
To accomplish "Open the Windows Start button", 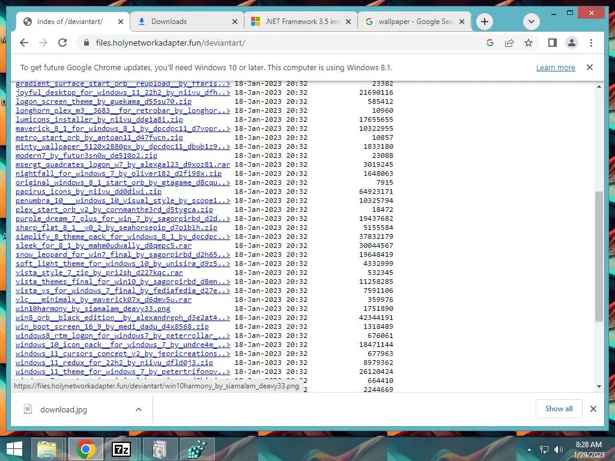I will coord(14,449).
